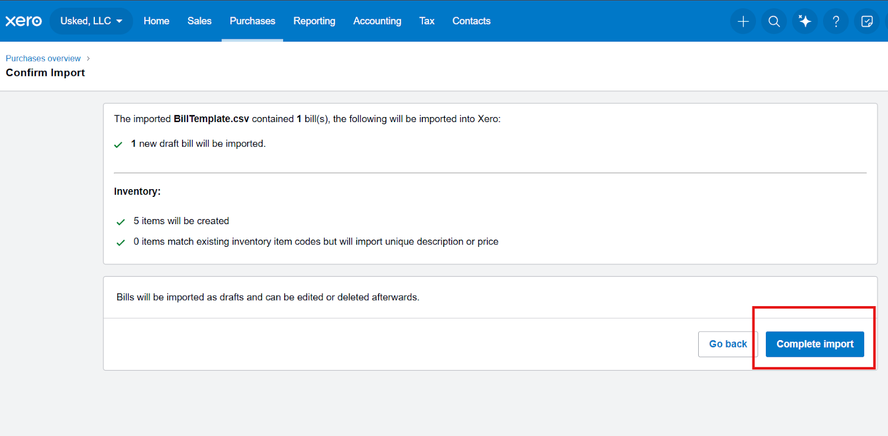Open the tasks checklist icon
The image size is (888, 436).
click(x=867, y=22)
